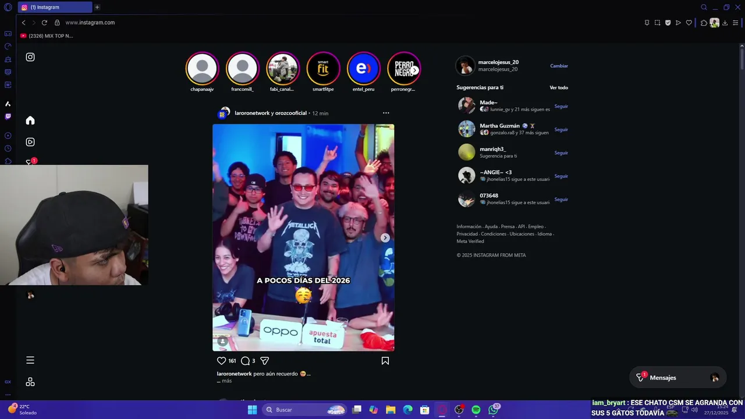Open Windows Start menu

[x=252, y=410]
